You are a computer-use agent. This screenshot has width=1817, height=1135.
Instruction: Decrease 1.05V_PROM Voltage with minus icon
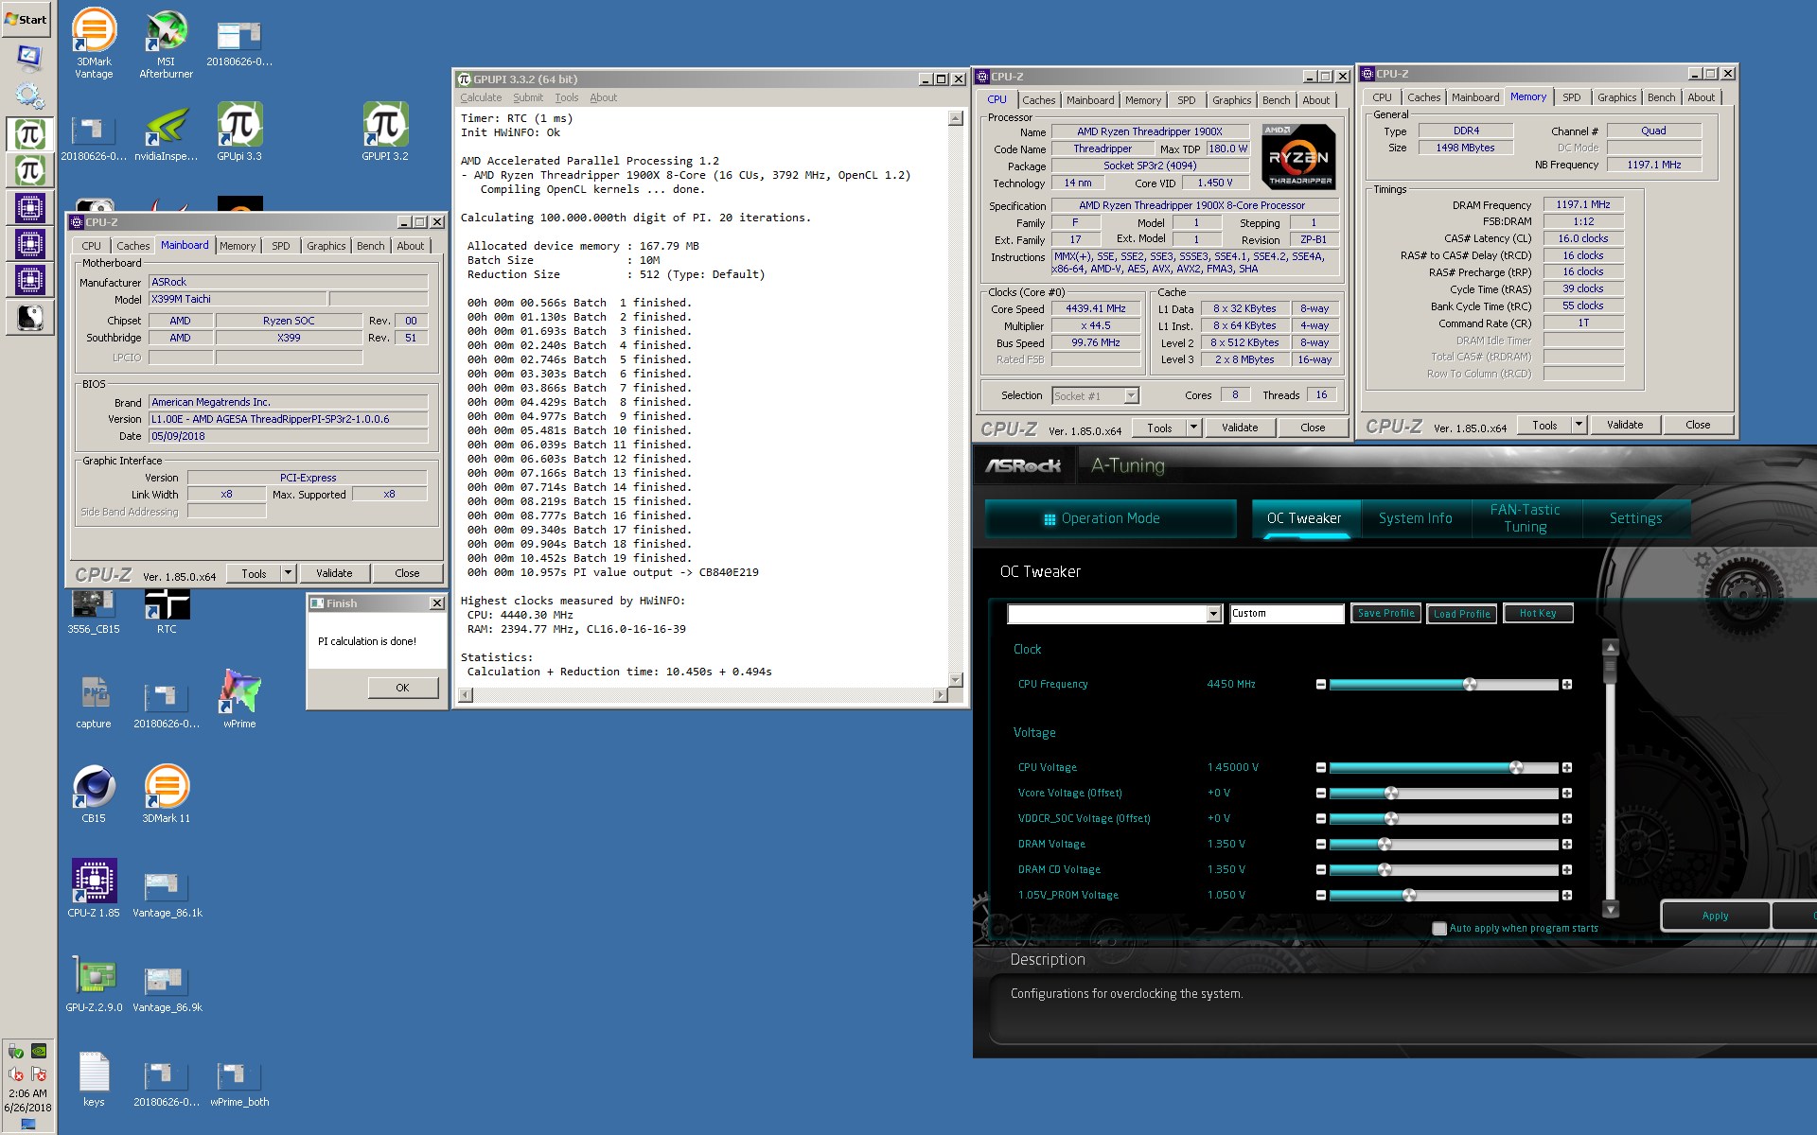[1320, 895]
